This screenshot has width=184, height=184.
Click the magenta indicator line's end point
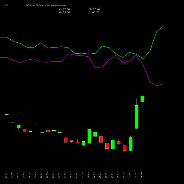click(x=164, y=84)
